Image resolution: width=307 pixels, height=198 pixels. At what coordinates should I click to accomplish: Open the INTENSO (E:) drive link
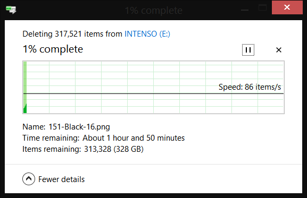pyautogui.click(x=147, y=34)
